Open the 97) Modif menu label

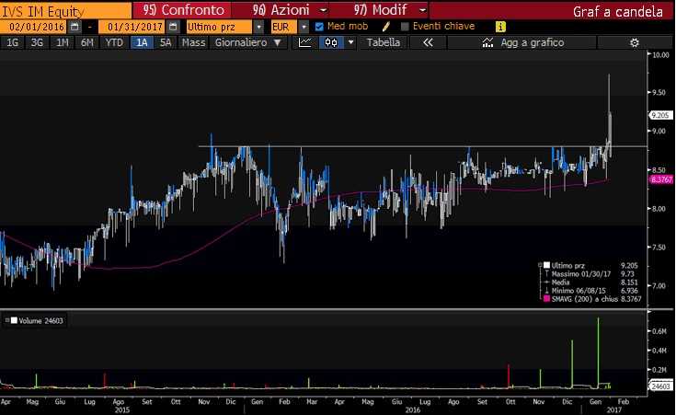(x=380, y=9)
